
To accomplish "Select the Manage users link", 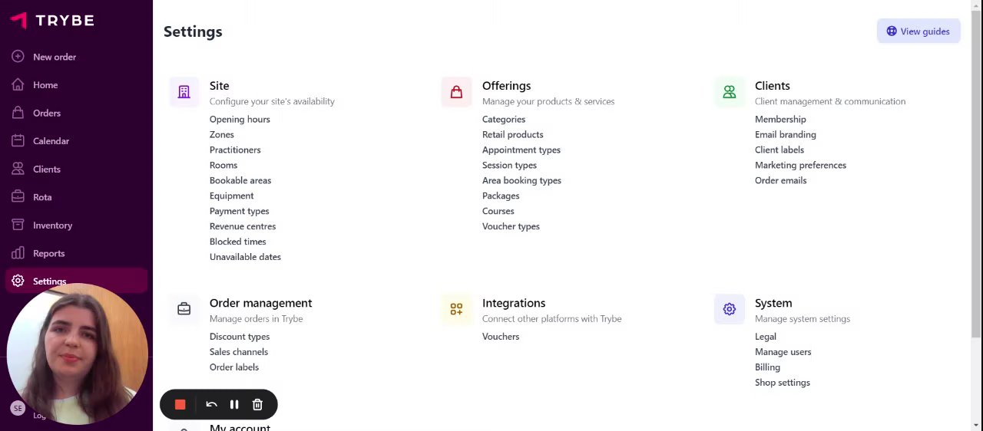I will coord(783,352).
